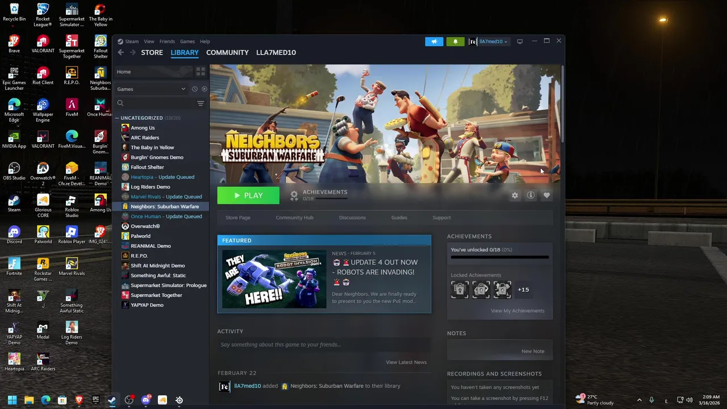Open the Steam menu
Viewport: 727px width, 409px height.
132,41
